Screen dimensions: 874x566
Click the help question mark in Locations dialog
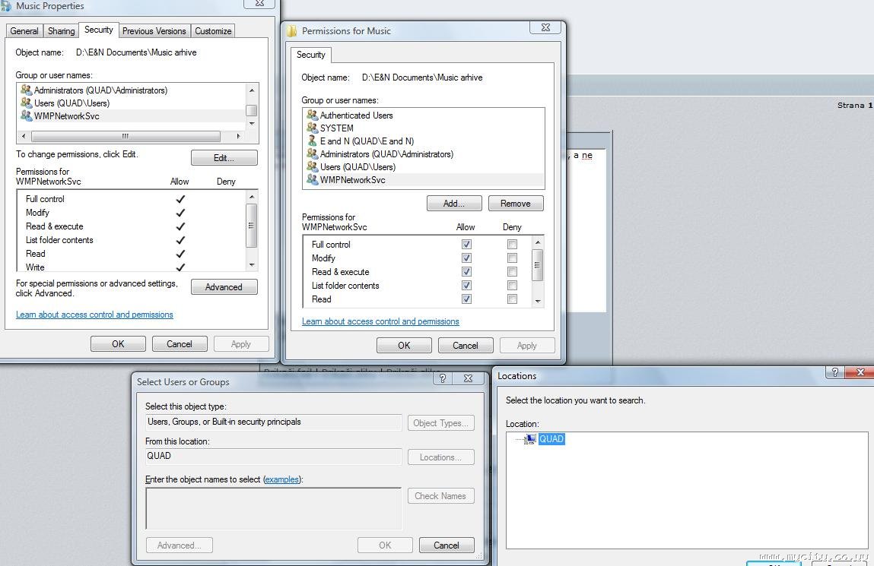tap(835, 372)
